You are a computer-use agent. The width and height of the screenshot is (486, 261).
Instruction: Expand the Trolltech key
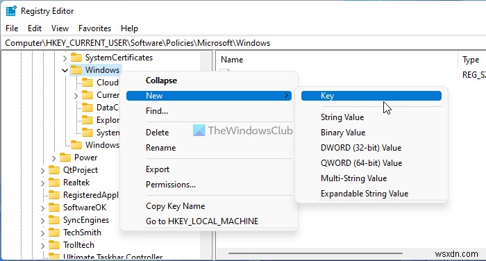tap(42, 246)
